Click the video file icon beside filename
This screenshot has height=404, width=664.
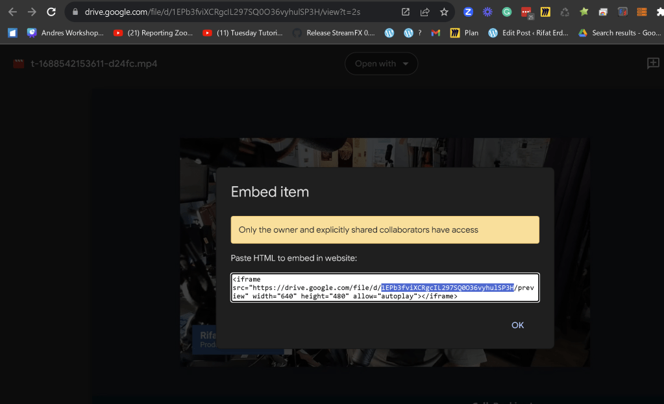pos(19,64)
